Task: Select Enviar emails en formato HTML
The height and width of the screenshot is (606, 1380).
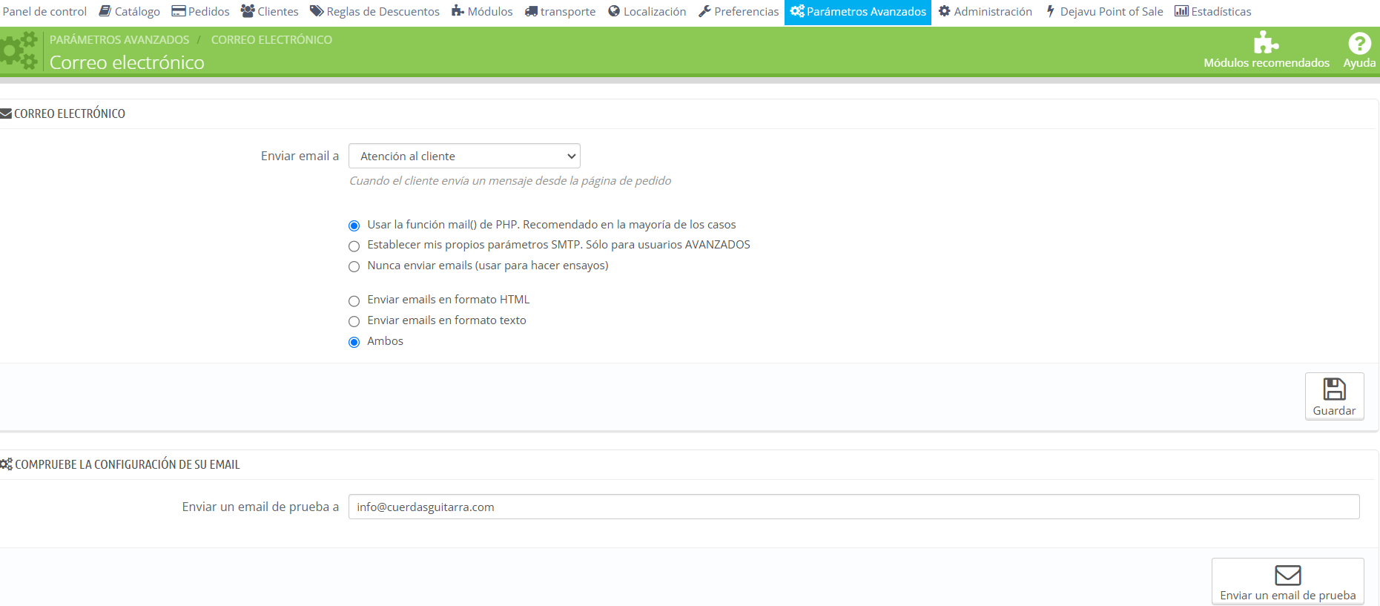Action: (354, 300)
